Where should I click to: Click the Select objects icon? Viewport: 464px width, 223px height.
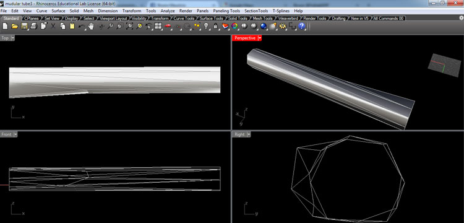click(x=197, y=27)
